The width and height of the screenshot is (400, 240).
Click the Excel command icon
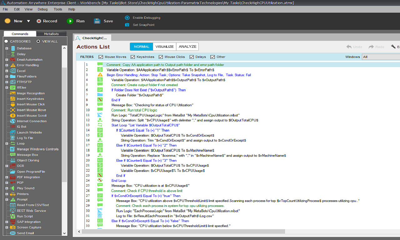coord(13,71)
